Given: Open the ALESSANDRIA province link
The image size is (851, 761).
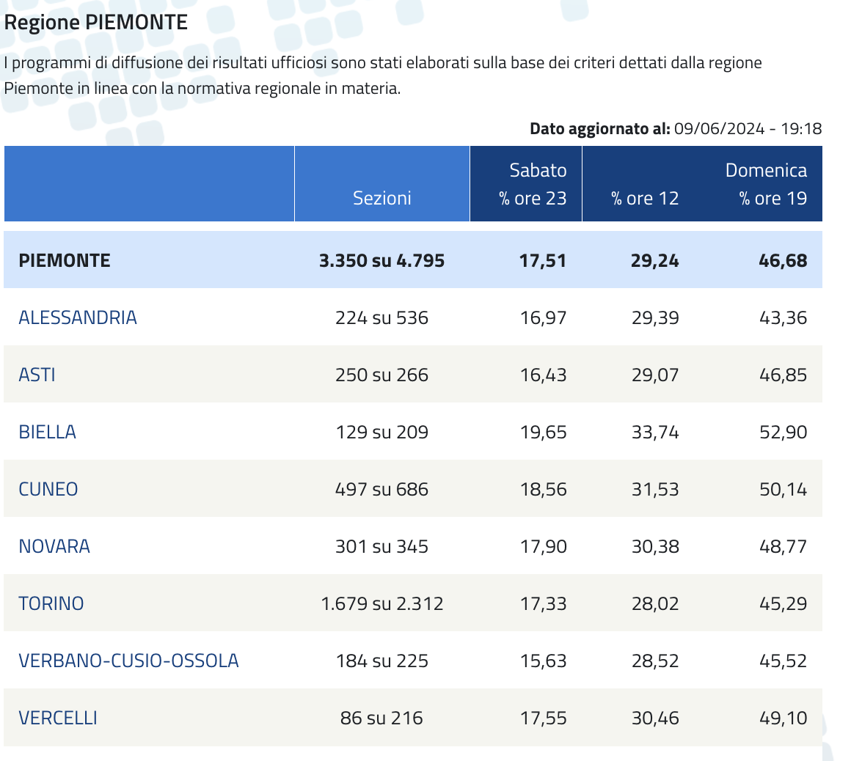Looking at the screenshot, I should tap(78, 317).
